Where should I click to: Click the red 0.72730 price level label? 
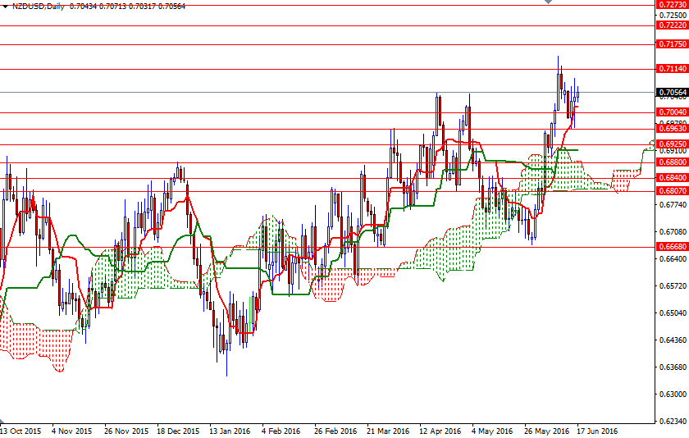coord(672,5)
